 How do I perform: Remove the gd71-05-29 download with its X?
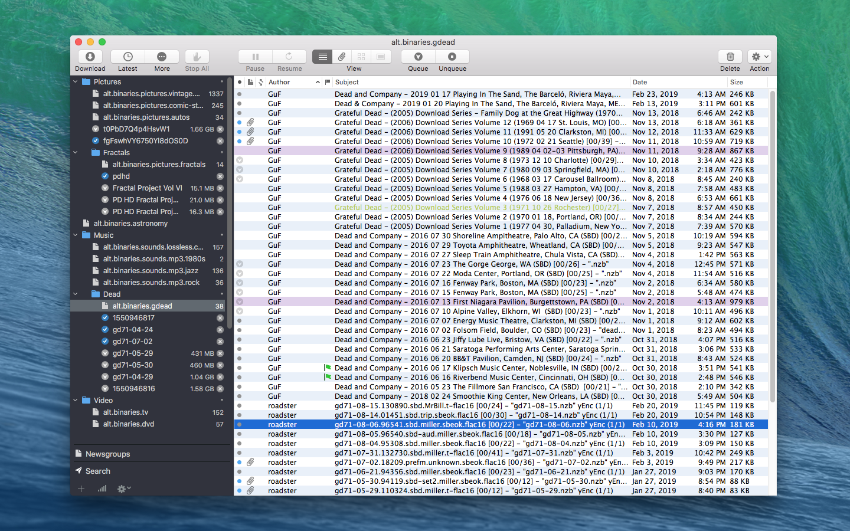(x=220, y=353)
